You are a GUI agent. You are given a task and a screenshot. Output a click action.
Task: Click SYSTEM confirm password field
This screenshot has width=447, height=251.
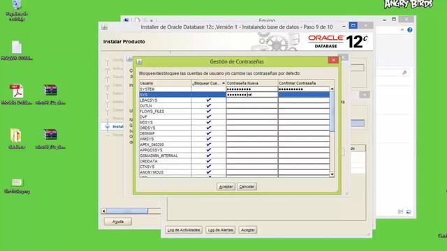(x=304, y=89)
